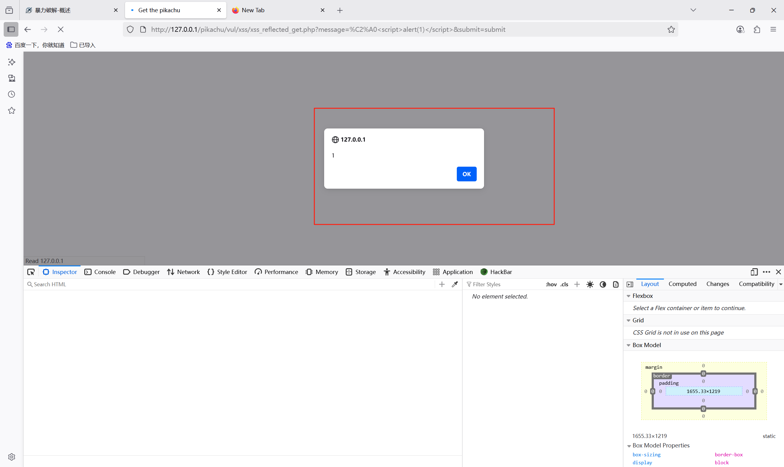Screen dimensions: 784x467
Task: Select the Changes sidebar tab
Action: pos(718,284)
